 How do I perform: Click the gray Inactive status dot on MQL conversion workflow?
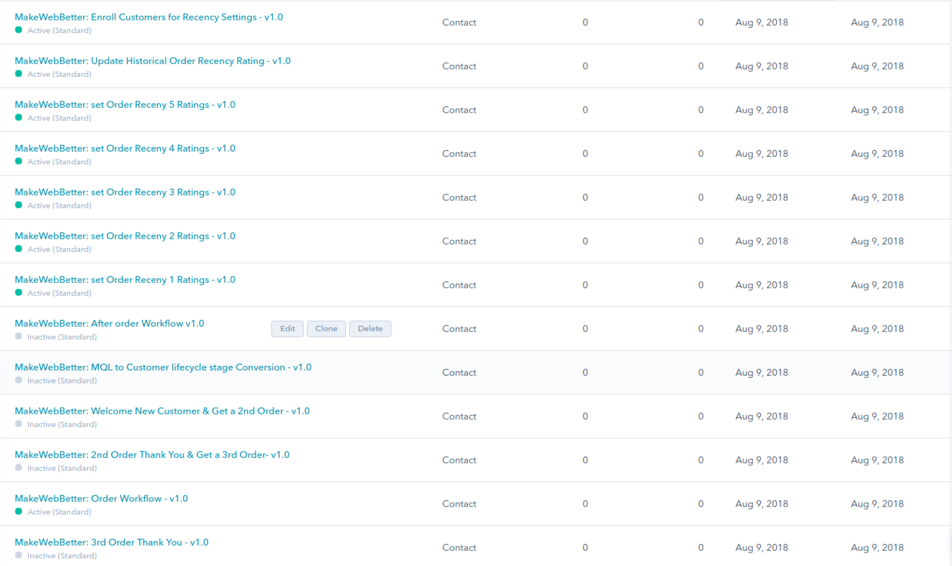18,380
